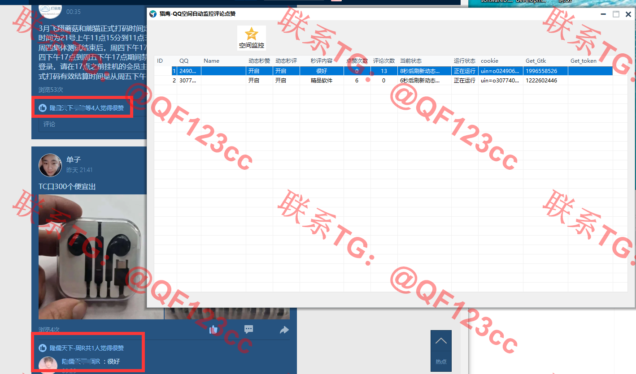Click the commenter avatar beside 很好 comment

coord(48,365)
